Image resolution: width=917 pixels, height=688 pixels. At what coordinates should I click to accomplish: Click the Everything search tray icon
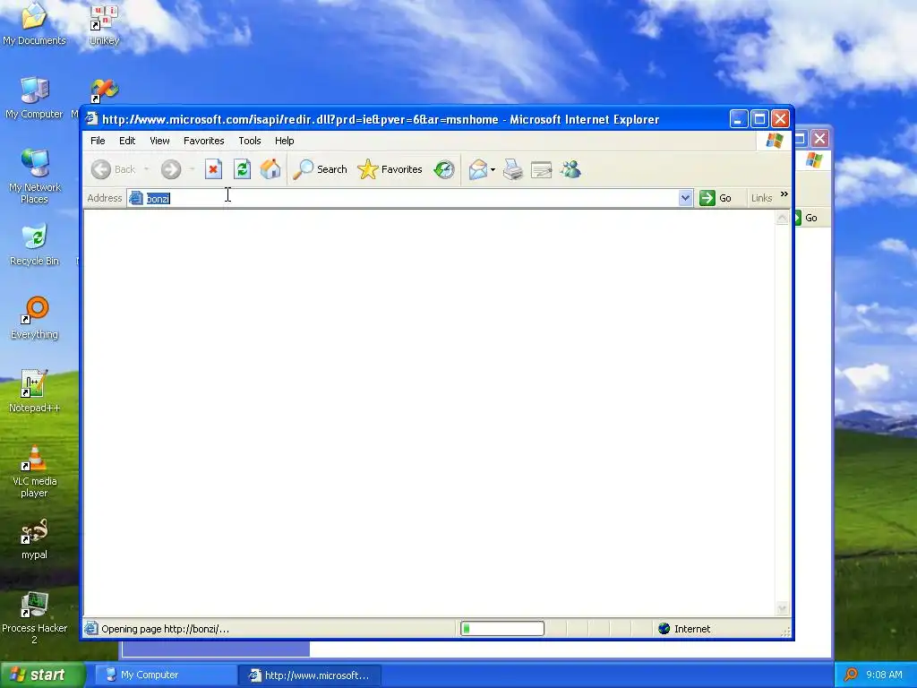851,675
